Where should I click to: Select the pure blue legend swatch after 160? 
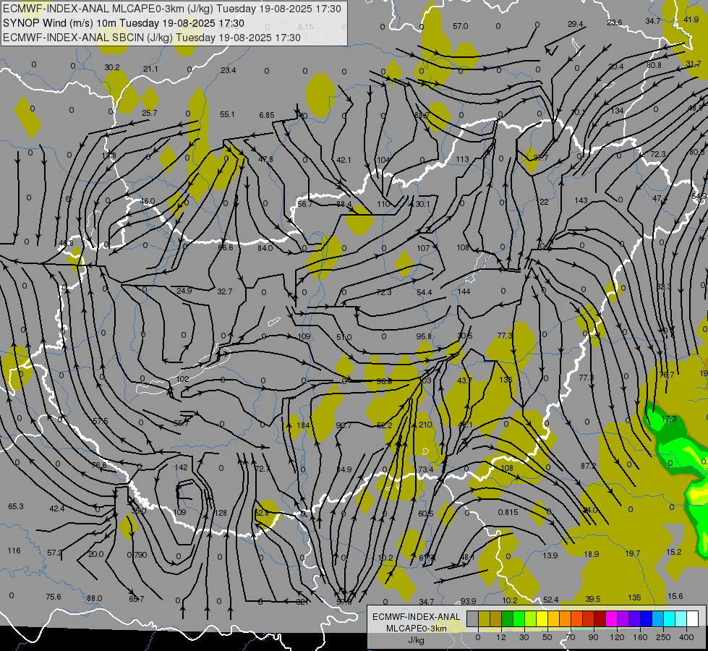point(646,619)
